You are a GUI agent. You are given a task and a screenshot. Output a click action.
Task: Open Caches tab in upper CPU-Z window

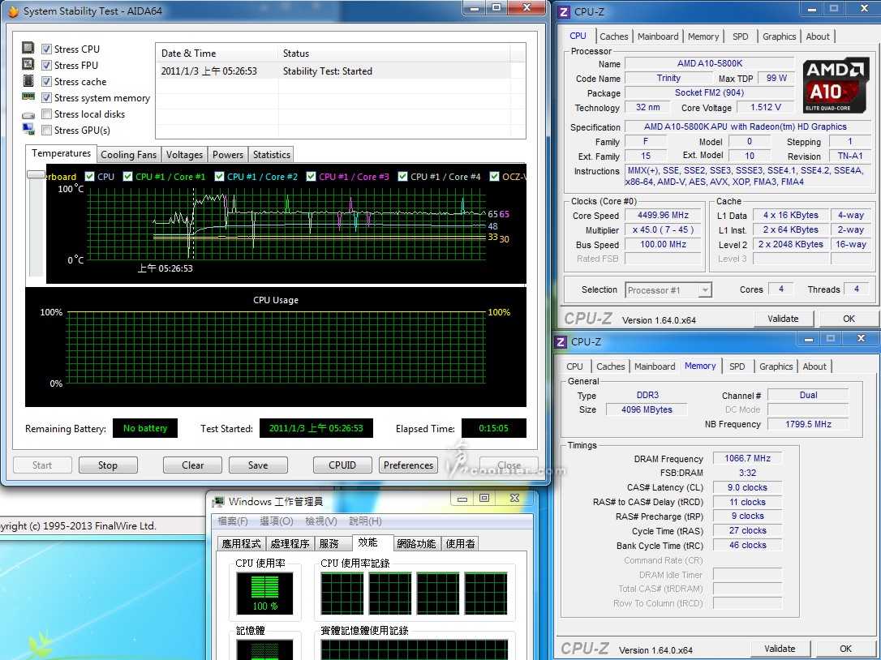(613, 36)
